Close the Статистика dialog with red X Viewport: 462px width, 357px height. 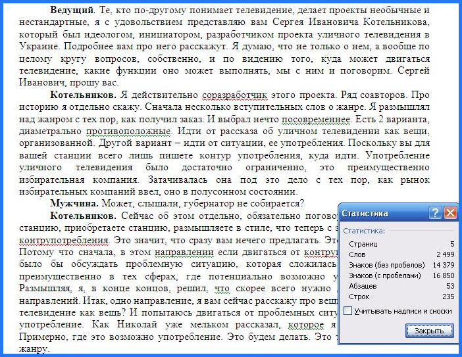tap(450, 212)
